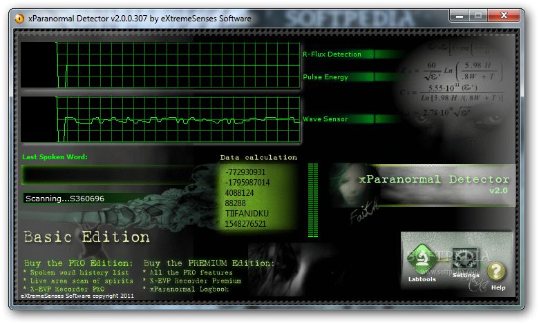Click 'Spoken word history list' text
The width and height of the screenshot is (539, 324).
click(x=79, y=272)
